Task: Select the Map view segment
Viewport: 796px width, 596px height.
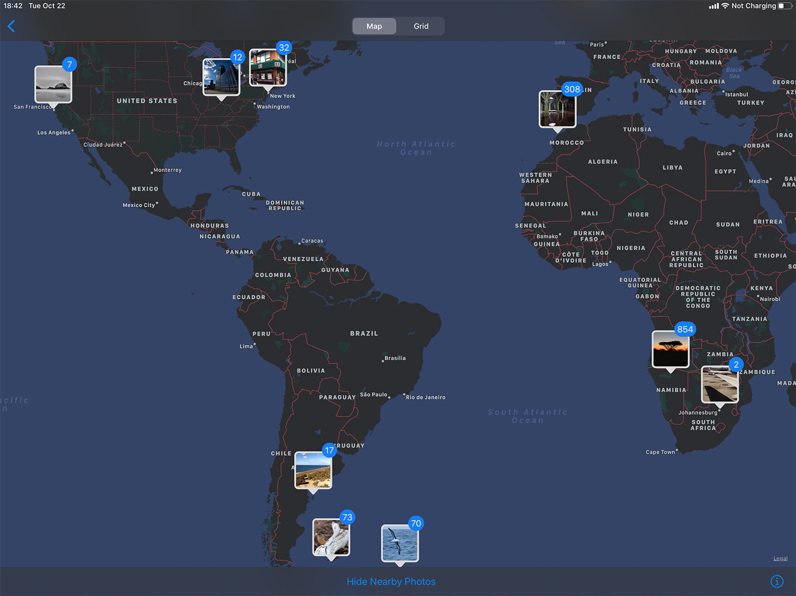Action: coord(374,26)
